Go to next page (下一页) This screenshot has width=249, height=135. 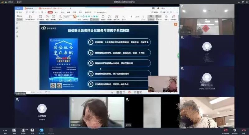pos(143,17)
